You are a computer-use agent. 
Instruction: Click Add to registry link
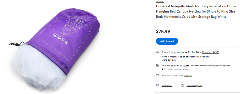tap(194, 85)
